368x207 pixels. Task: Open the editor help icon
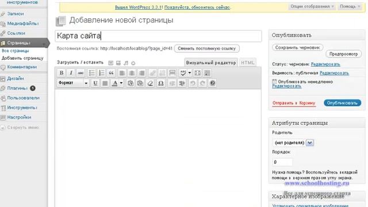point(213,83)
